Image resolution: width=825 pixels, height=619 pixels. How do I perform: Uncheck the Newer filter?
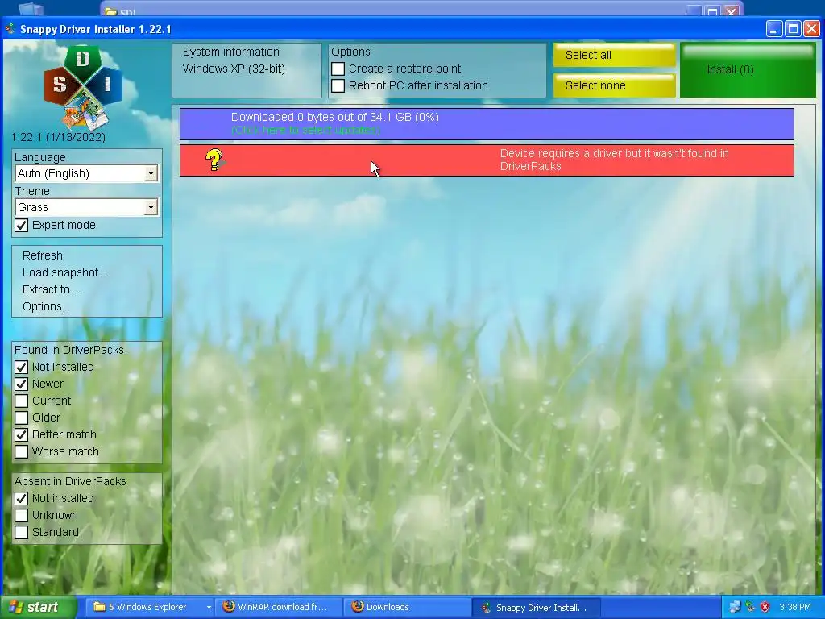(x=21, y=384)
